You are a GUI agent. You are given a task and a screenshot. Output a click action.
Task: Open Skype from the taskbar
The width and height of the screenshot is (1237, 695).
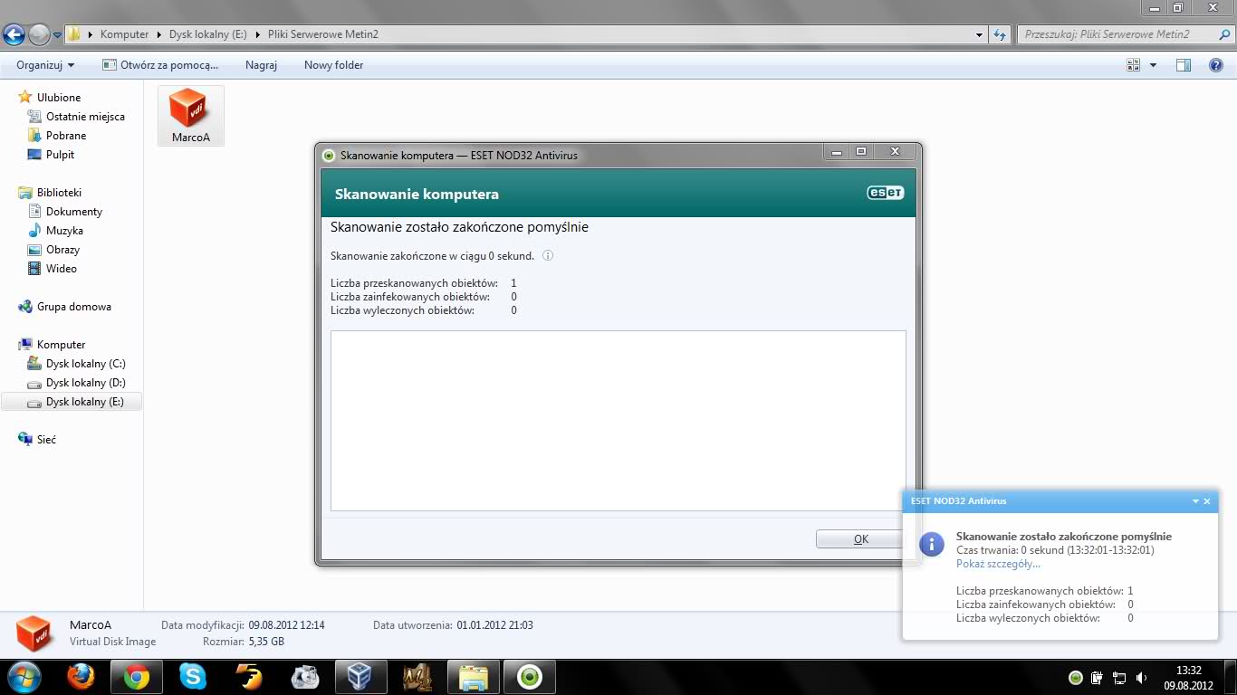tap(193, 676)
